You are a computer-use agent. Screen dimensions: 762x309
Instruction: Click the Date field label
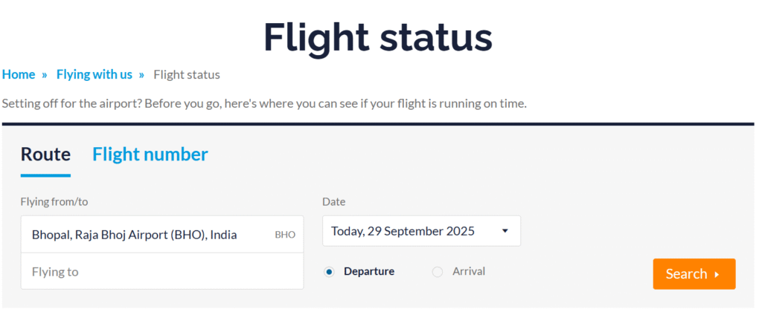pos(334,201)
